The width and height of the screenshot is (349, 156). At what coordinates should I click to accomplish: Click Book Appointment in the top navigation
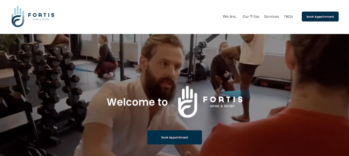(320, 17)
